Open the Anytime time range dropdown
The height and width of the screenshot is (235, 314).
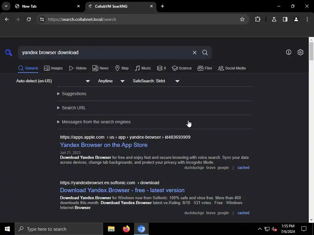[111, 81]
